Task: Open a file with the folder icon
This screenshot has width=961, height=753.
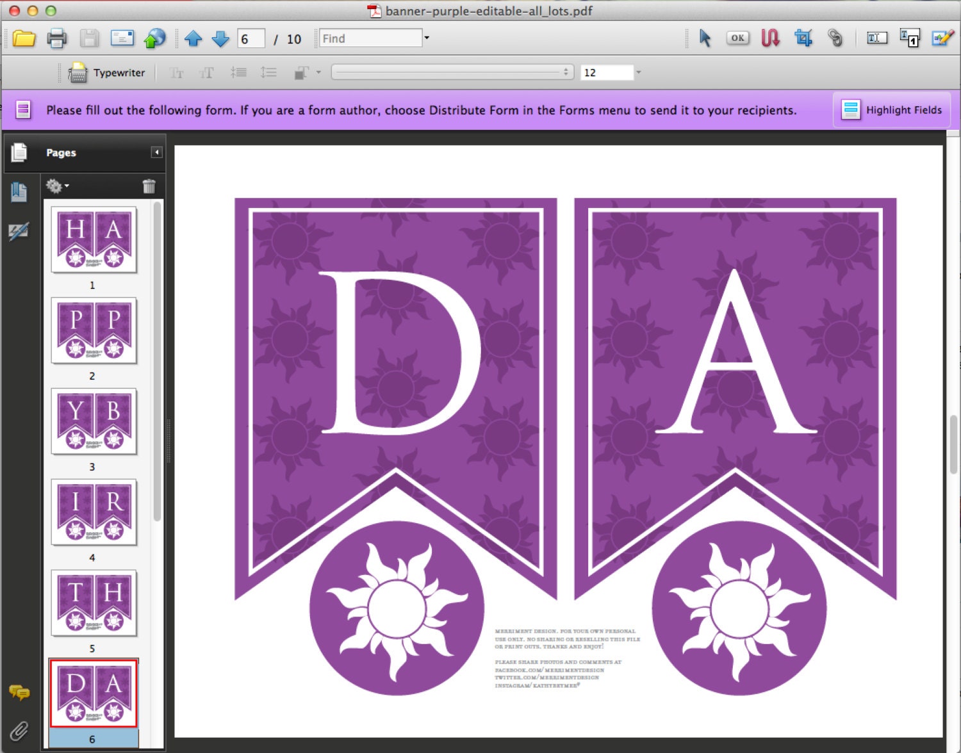Action: [24, 38]
